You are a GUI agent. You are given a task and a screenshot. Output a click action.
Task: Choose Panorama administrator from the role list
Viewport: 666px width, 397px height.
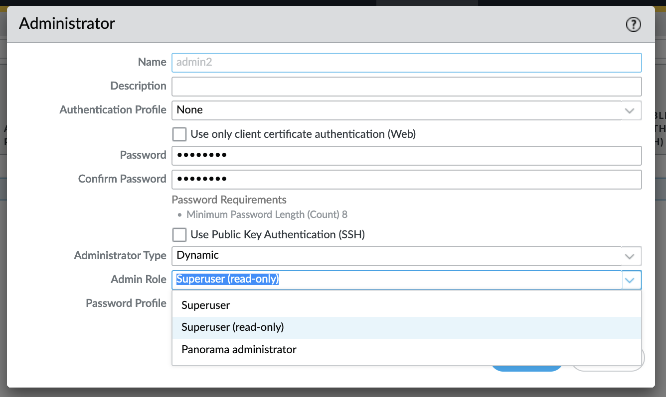(x=406, y=350)
